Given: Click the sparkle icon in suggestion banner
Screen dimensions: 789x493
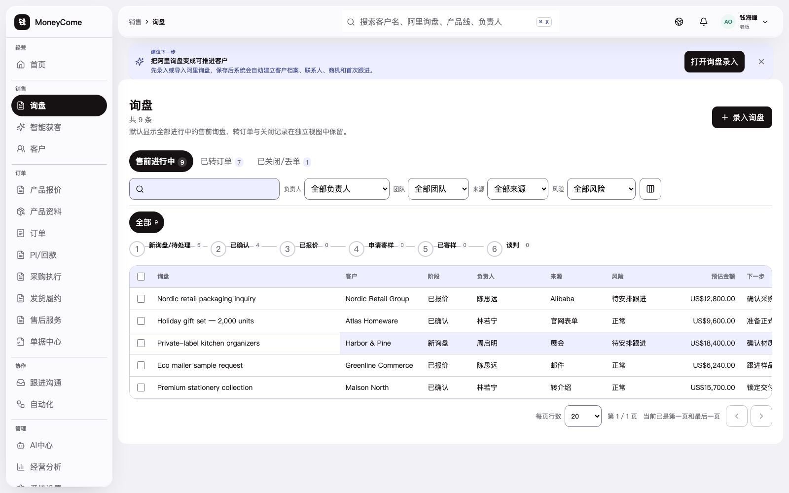Looking at the screenshot, I should coord(140,62).
